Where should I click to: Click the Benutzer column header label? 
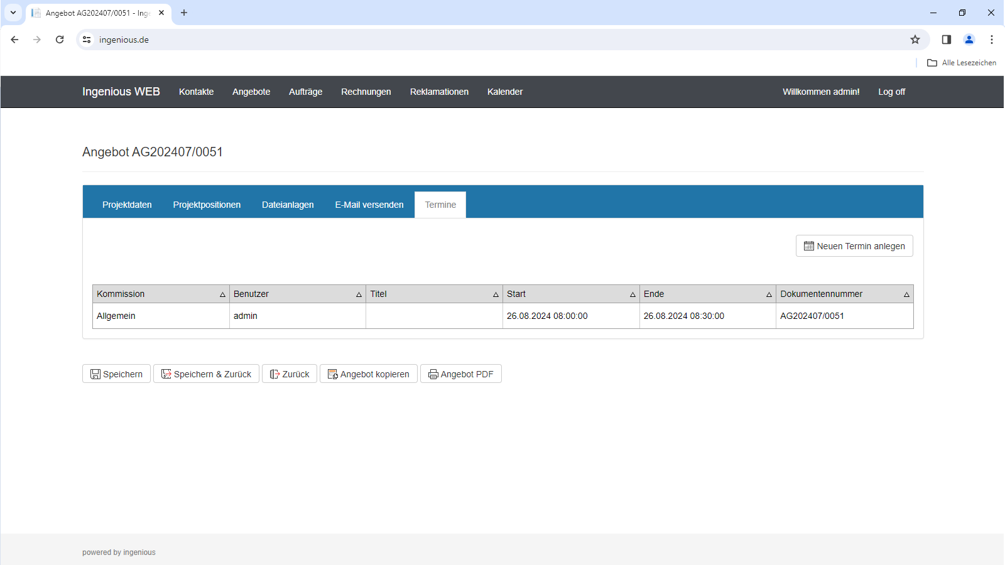click(x=251, y=294)
